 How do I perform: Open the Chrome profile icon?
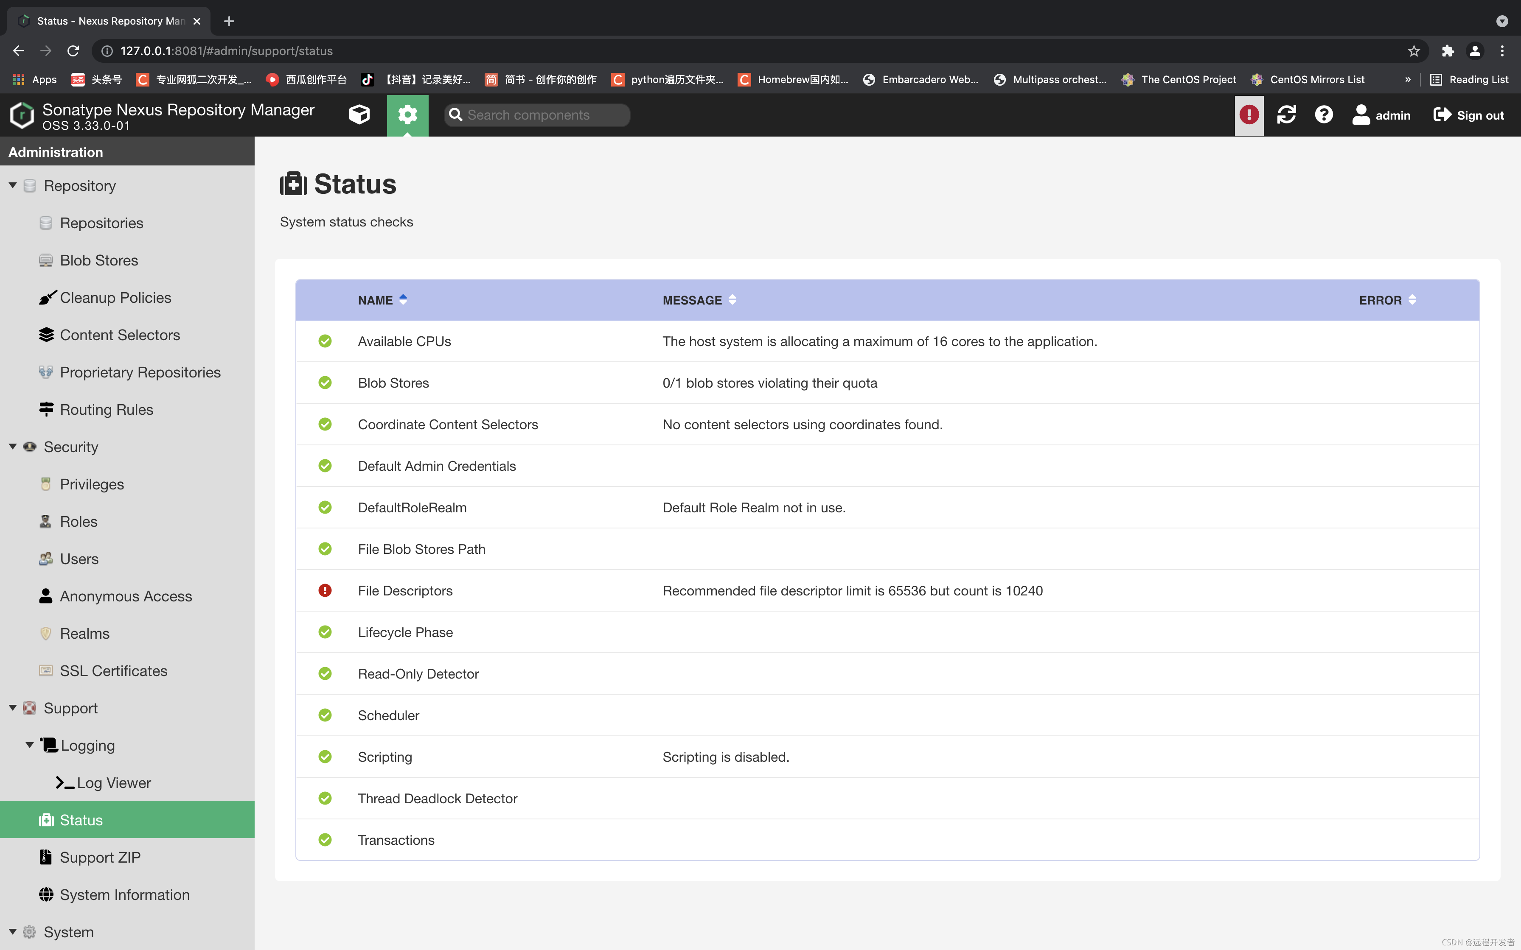(1474, 51)
